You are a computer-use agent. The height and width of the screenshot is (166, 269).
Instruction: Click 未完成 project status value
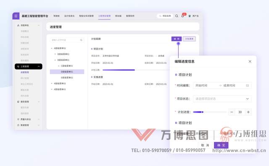[x=161, y=56]
